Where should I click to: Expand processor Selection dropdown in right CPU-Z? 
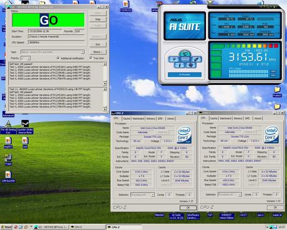[230, 194]
